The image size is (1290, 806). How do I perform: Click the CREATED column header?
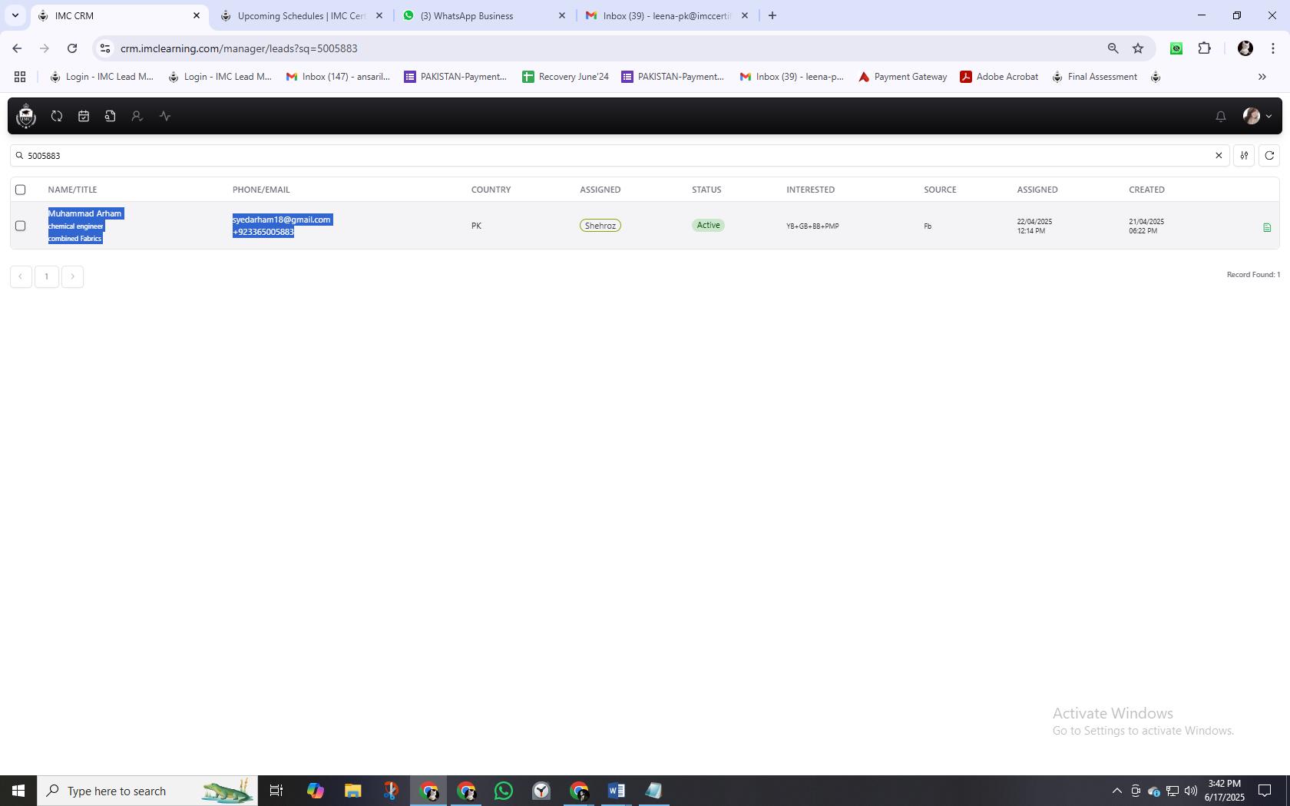pyautogui.click(x=1146, y=190)
